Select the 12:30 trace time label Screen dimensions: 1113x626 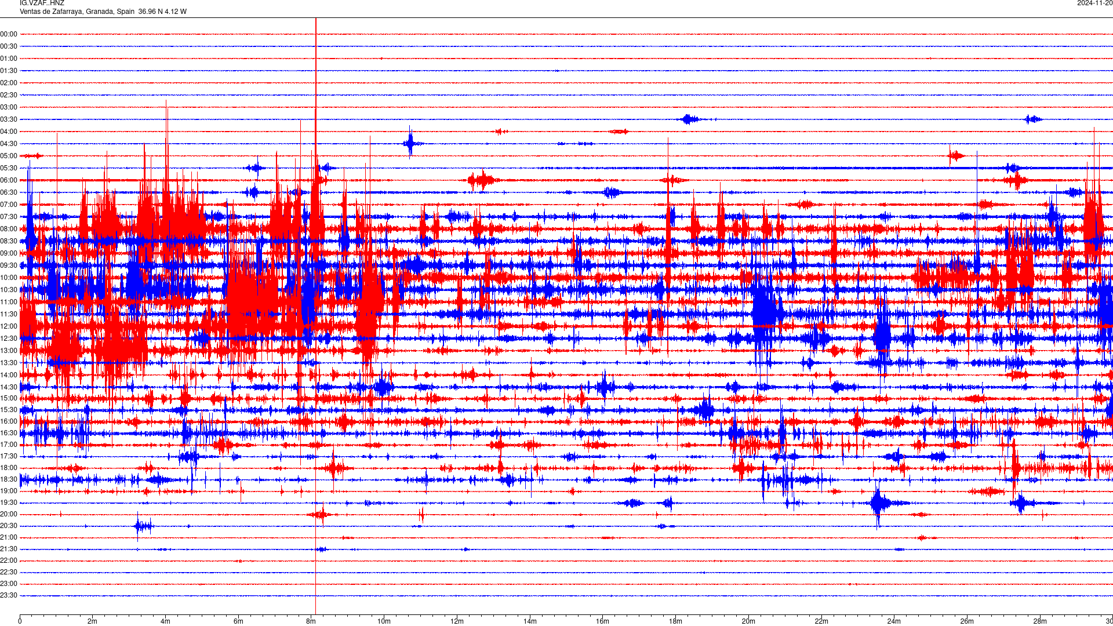point(9,339)
